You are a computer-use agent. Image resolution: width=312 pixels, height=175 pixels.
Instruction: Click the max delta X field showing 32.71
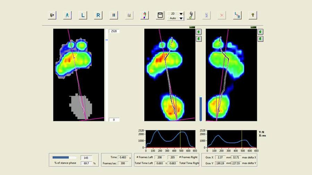point(236,157)
